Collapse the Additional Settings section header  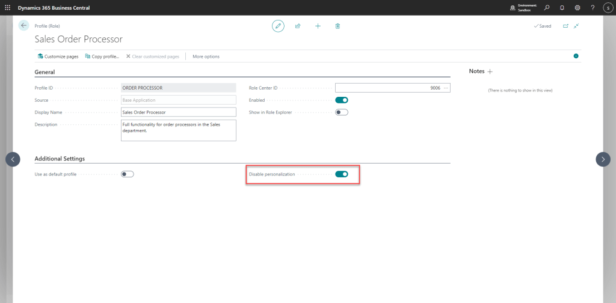(x=60, y=159)
